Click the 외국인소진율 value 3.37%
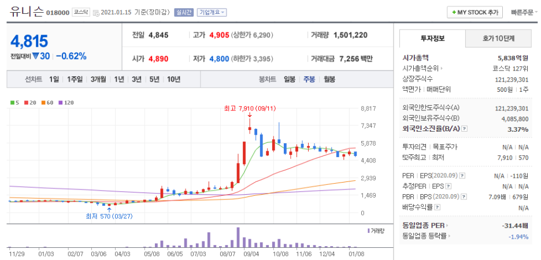Screen dimensions: 541x260 518,129
